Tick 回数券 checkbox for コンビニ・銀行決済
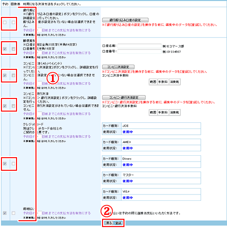The height and width of the screenshot is (228, 227). click(14, 106)
